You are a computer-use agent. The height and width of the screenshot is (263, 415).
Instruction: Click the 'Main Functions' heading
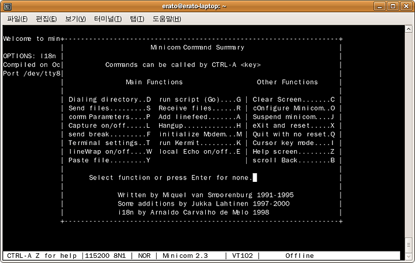[154, 82]
